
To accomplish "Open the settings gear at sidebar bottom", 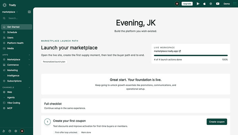I will point(16,131).
